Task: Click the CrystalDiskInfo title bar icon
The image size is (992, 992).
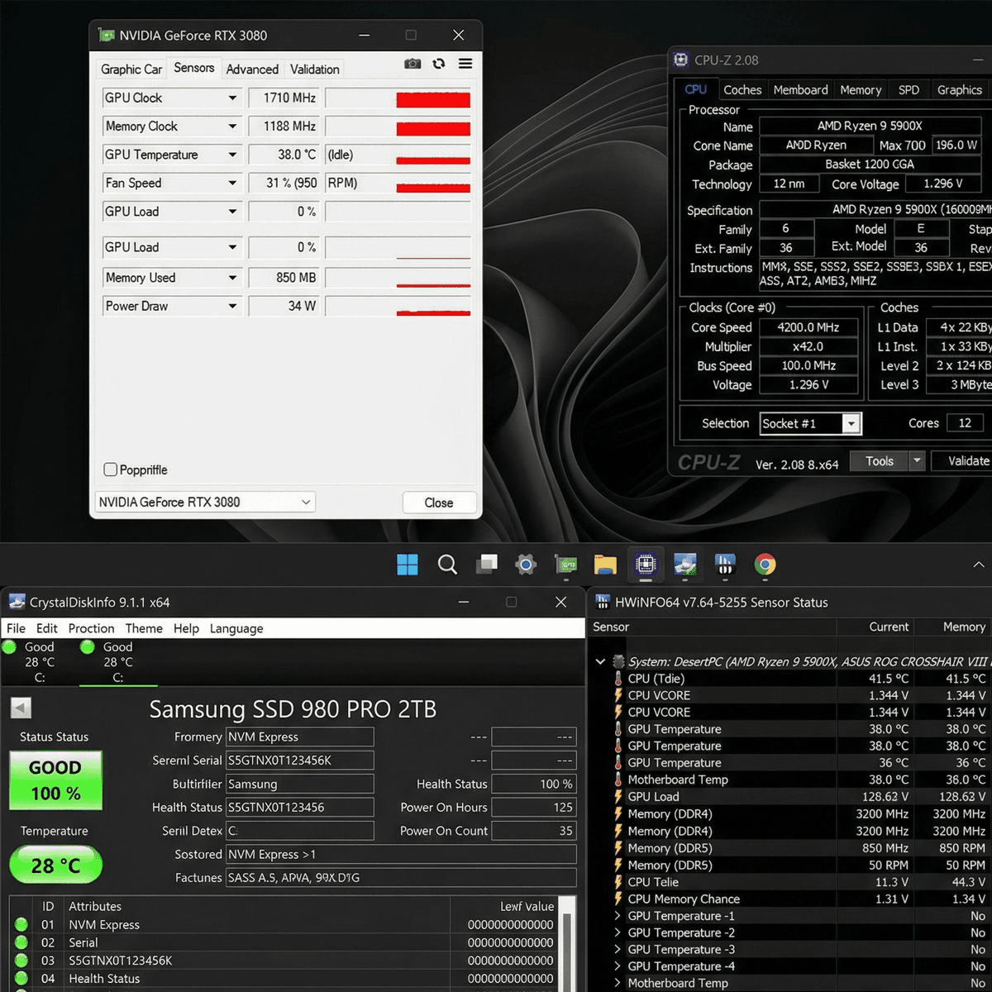Action: click(17, 602)
